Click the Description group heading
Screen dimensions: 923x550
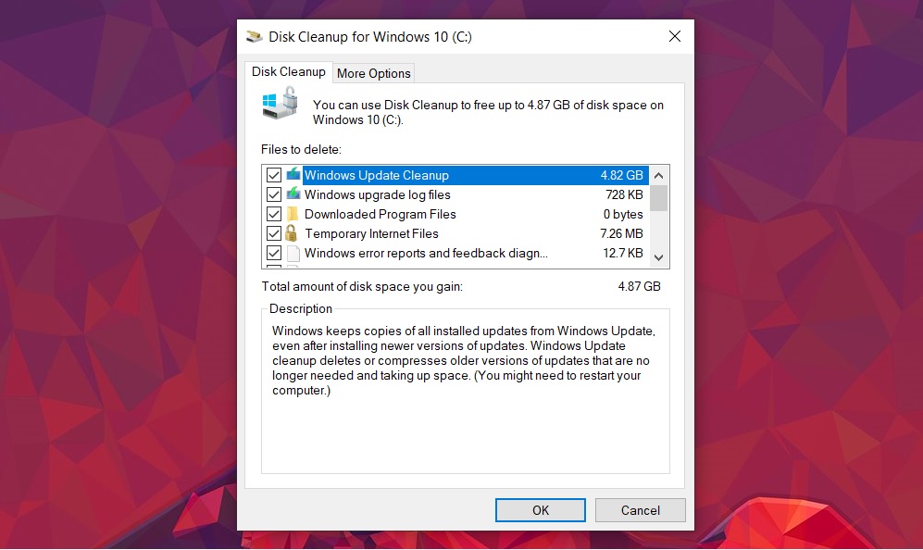click(x=301, y=308)
